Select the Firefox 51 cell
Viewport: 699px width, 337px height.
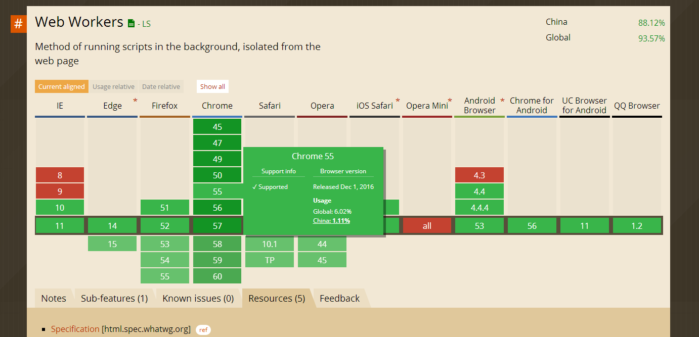[165, 208]
